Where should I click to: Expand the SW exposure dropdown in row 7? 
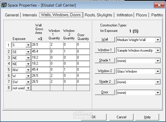coord(28,82)
